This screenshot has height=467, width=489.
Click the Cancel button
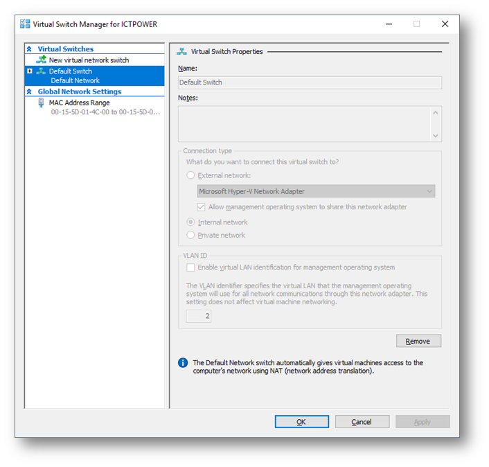pyautogui.click(x=362, y=422)
